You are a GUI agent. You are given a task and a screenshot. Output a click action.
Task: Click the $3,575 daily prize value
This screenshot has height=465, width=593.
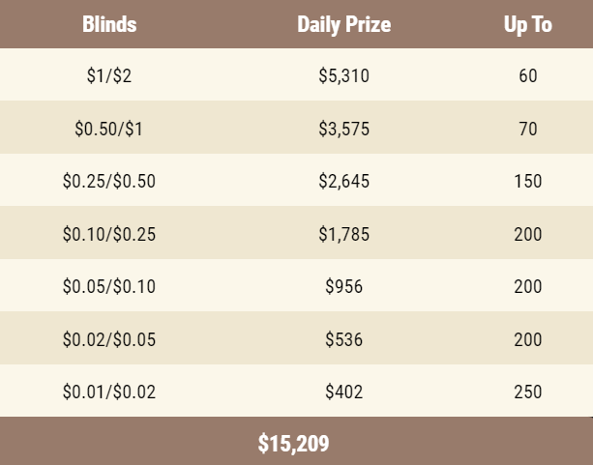click(x=343, y=129)
